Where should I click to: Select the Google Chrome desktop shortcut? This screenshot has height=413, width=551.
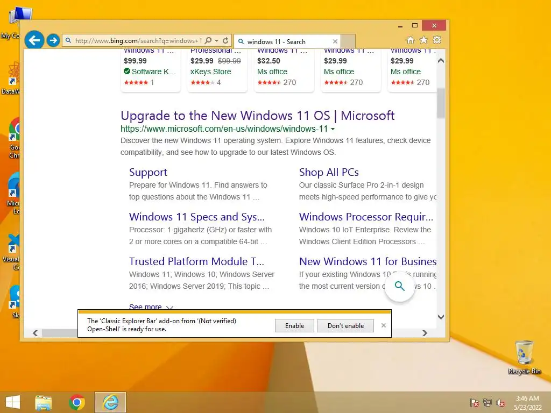(15, 138)
